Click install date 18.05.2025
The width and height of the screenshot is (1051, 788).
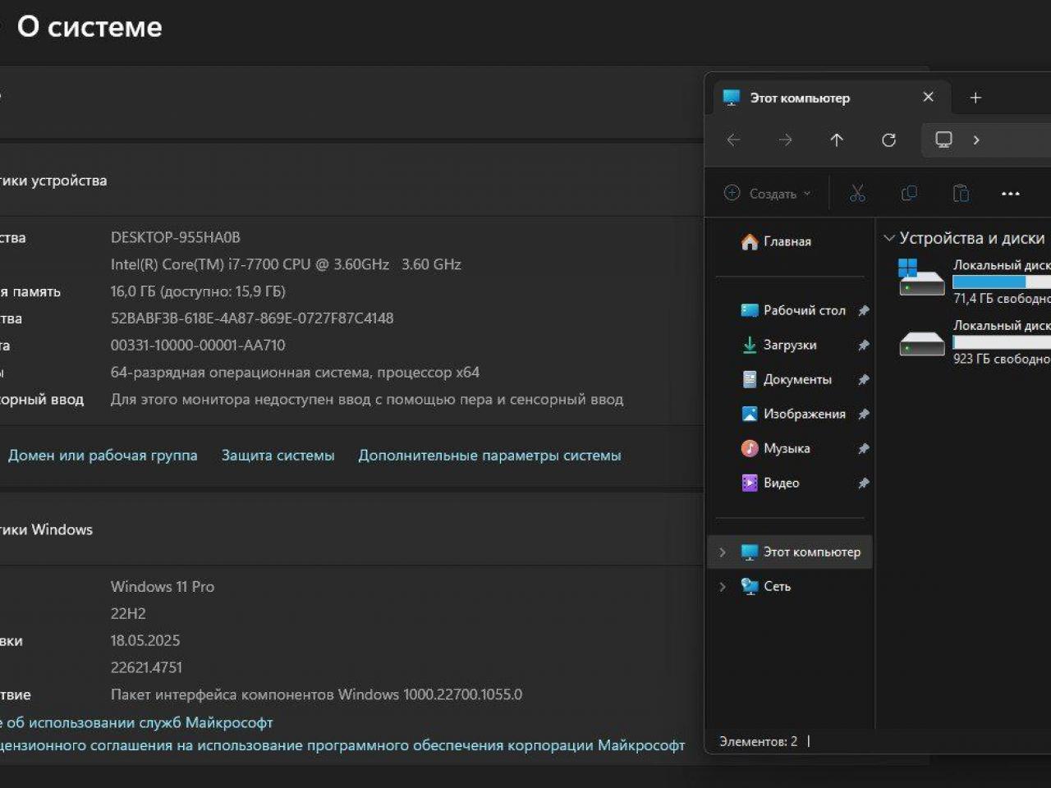[x=145, y=640]
